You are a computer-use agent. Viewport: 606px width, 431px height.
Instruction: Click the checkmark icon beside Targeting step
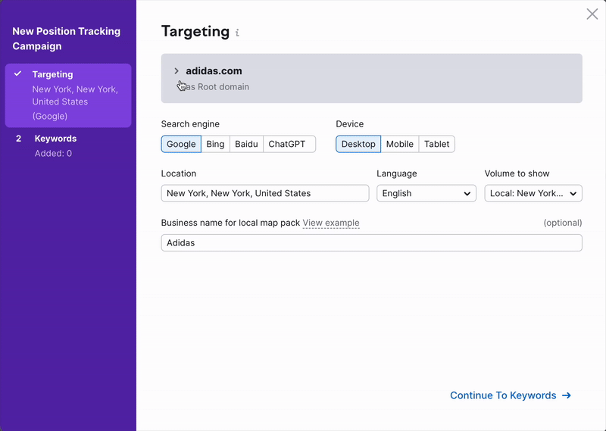(18, 74)
